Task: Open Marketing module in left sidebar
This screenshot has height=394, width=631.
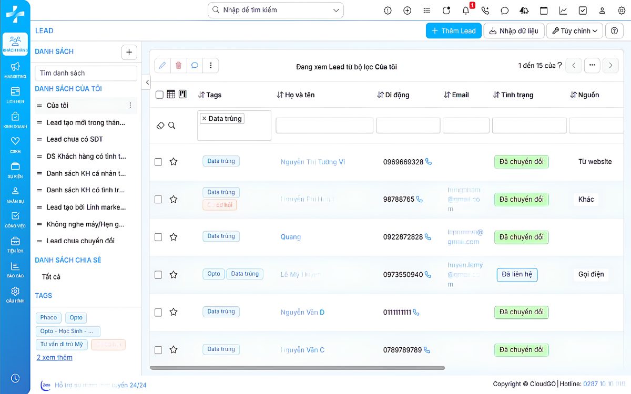Action: tap(15, 70)
